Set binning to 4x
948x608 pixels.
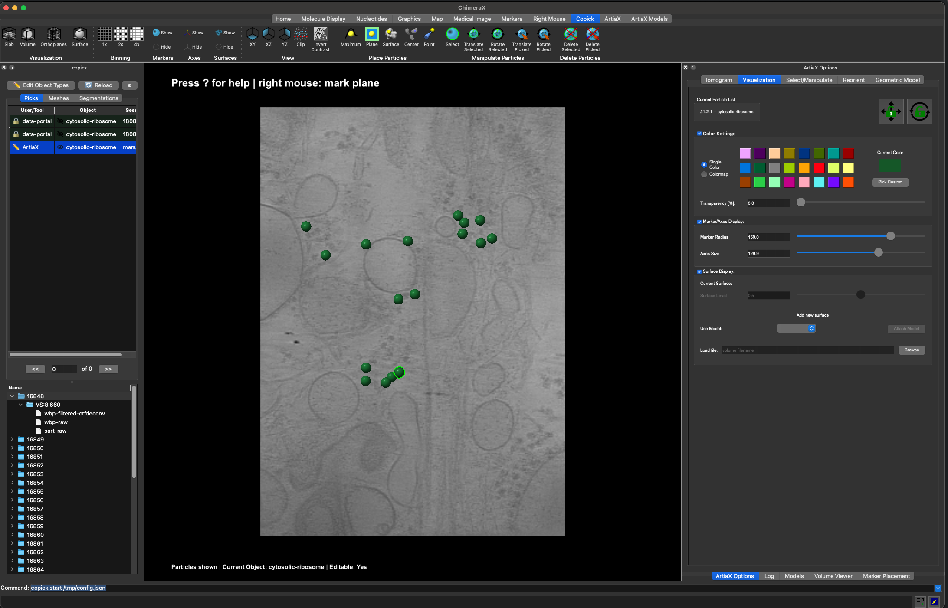137,35
